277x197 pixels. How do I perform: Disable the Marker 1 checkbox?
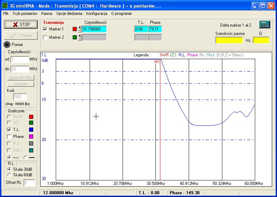coord(45,29)
